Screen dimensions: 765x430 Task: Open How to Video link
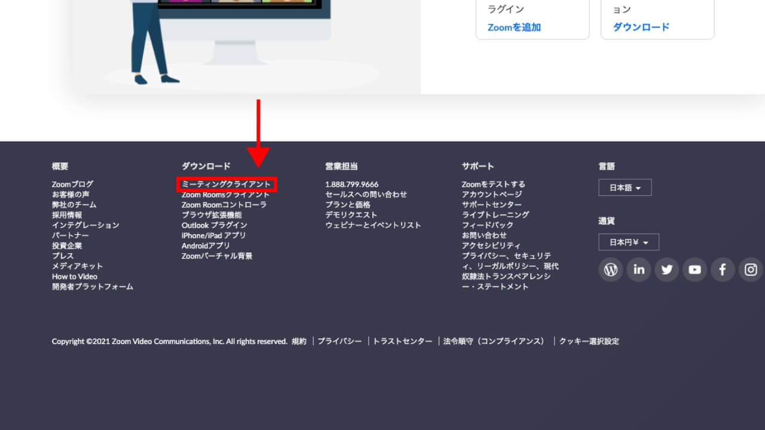pos(75,277)
